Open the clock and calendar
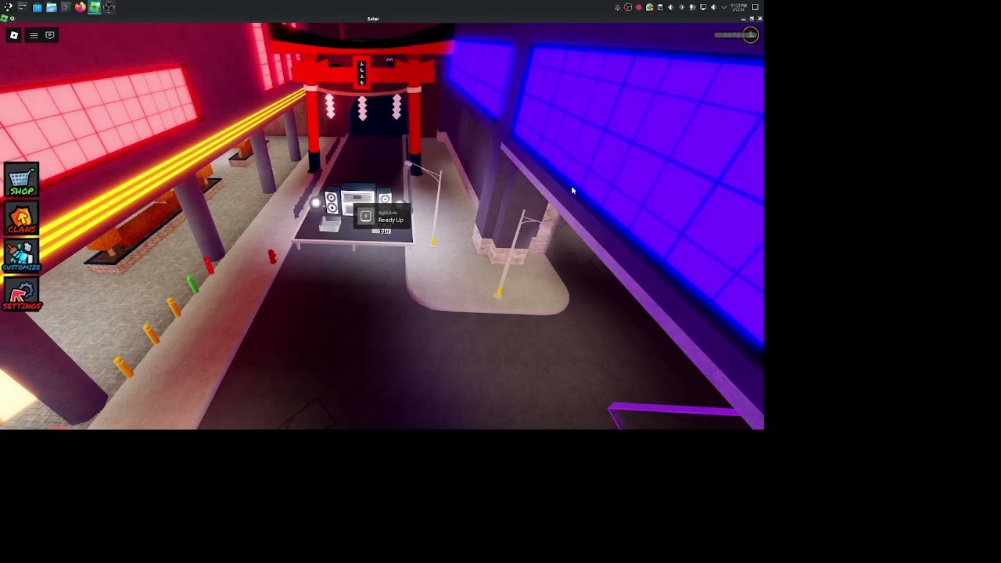 pos(739,7)
